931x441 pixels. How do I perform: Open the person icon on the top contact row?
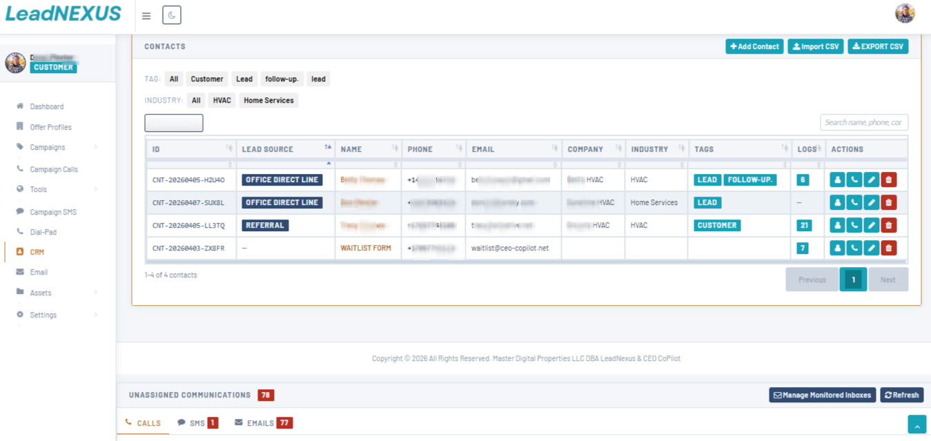coord(836,179)
